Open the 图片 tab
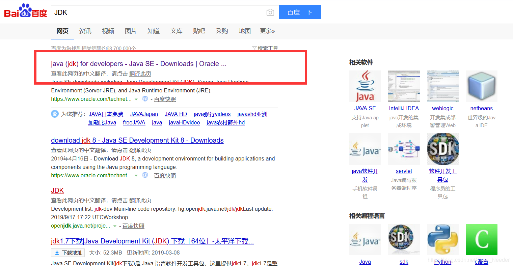513x266 pixels. tap(131, 31)
